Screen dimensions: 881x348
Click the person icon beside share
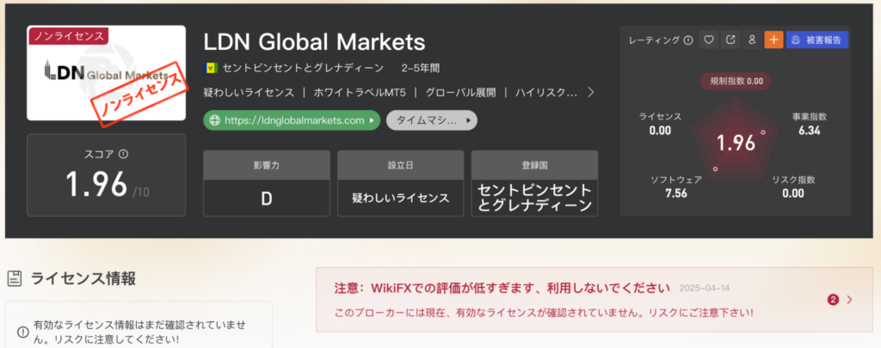[x=752, y=40]
